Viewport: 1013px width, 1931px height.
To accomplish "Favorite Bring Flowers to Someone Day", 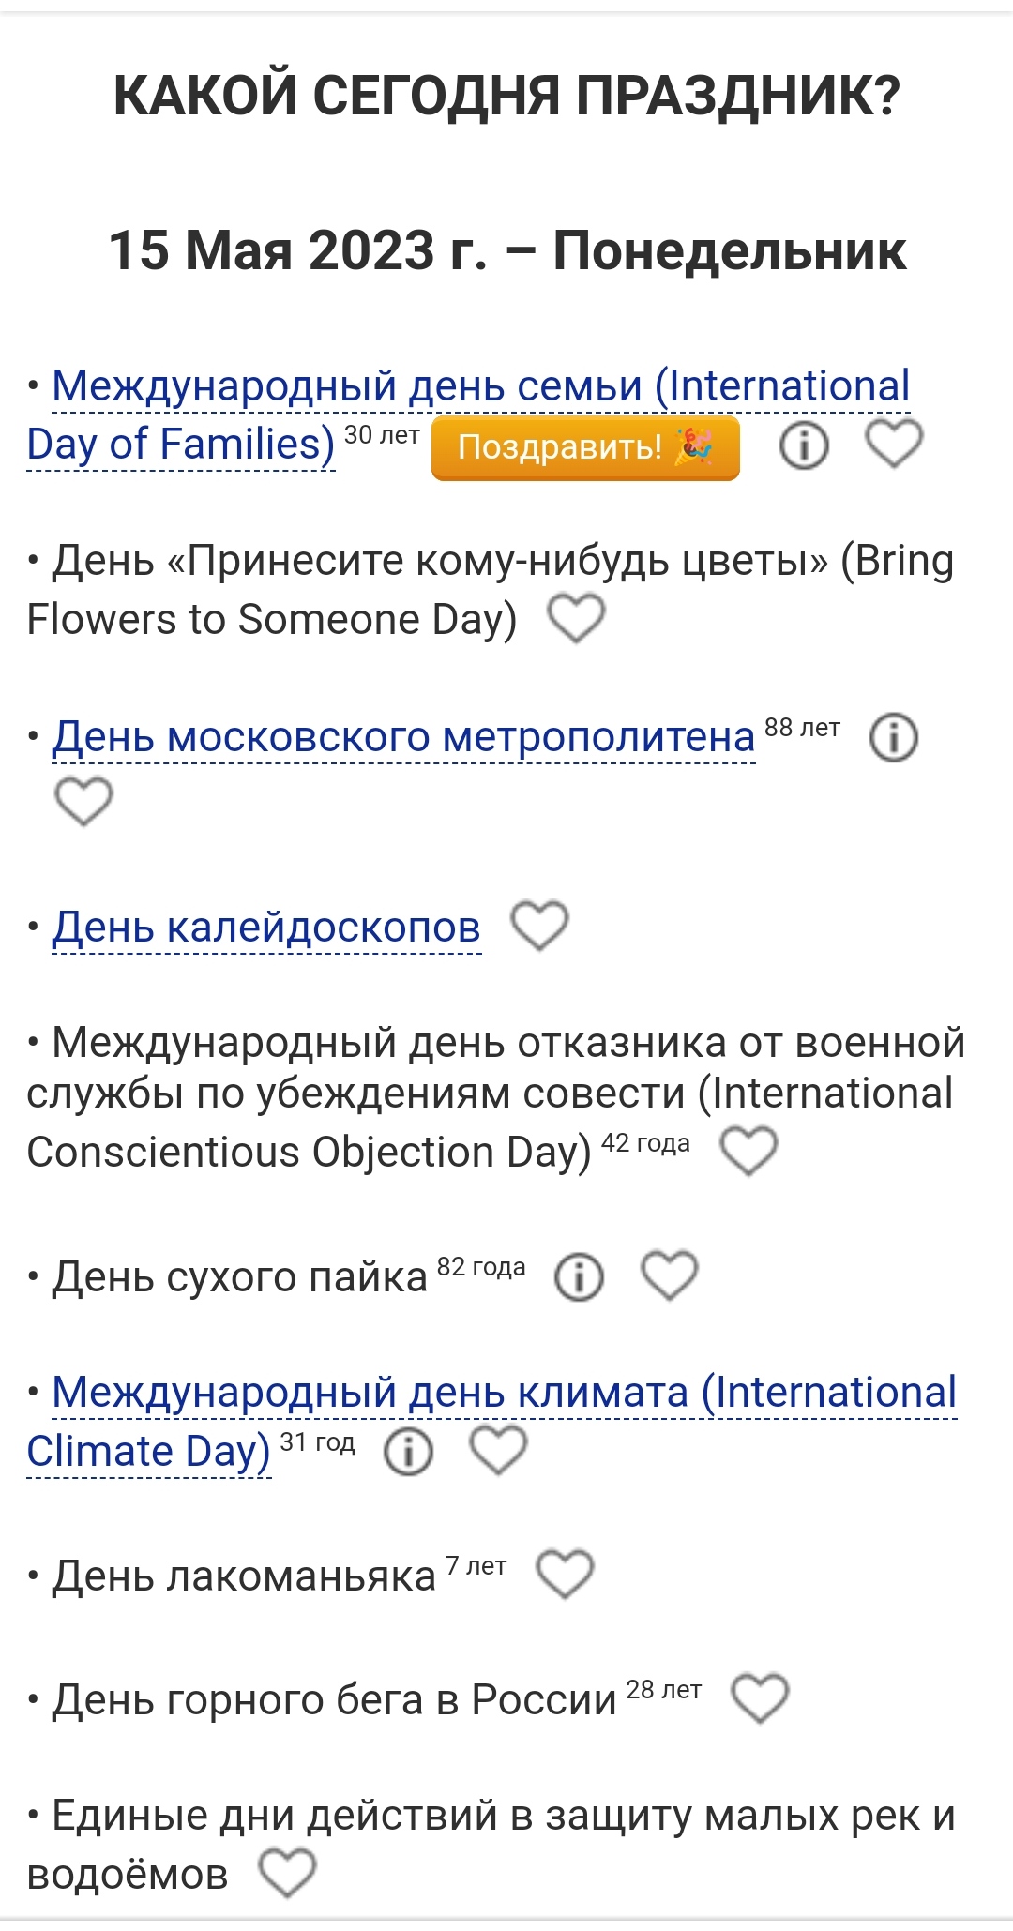I will tap(576, 619).
